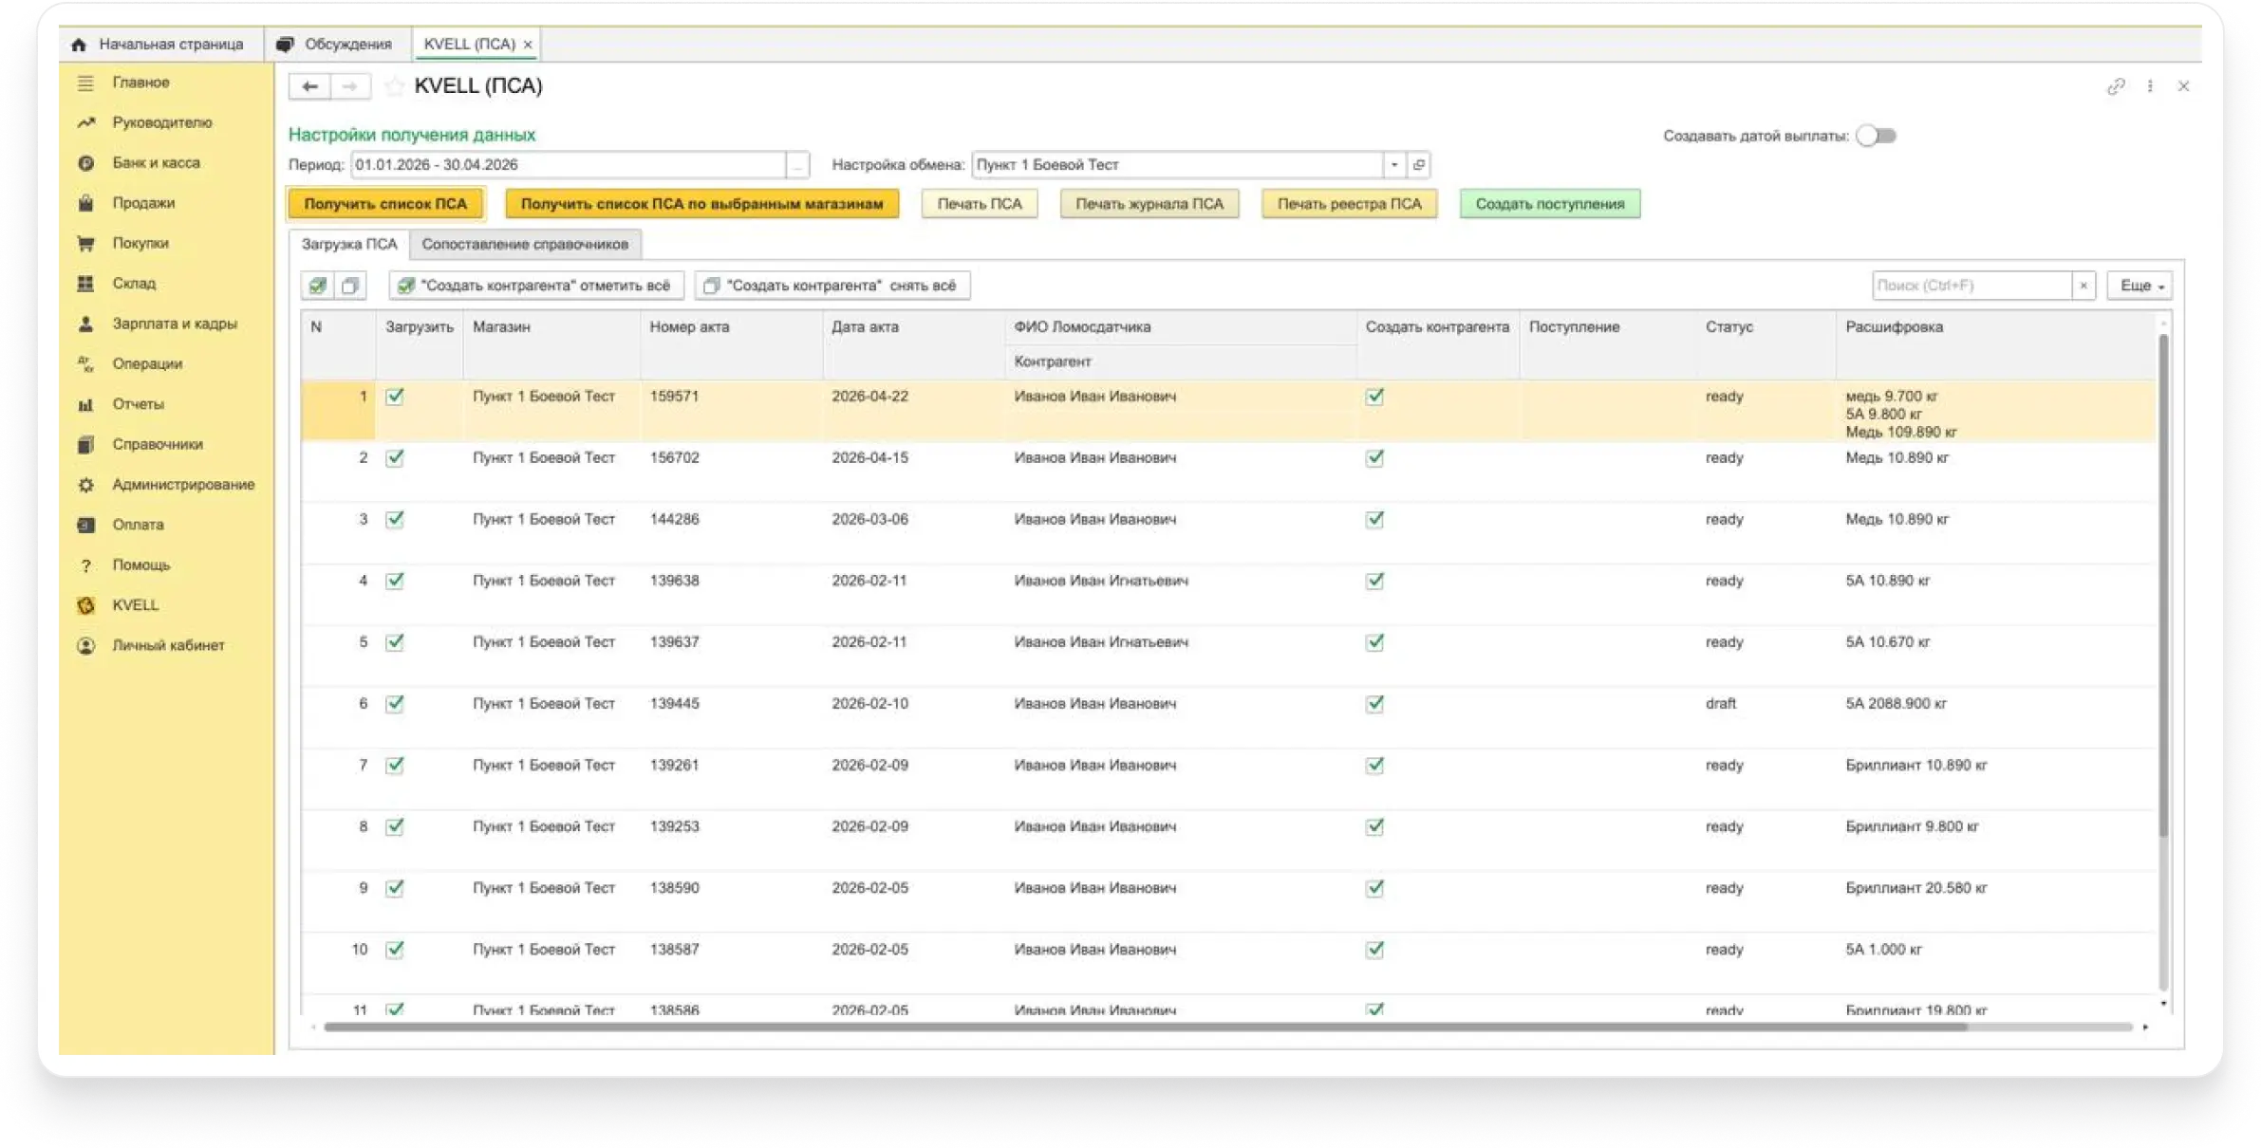Image resolution: width=2261 pixels, height=1148 pixels.
Task: Uncheck Загрузить for act 139638
Action: click(x=395, y=581)
